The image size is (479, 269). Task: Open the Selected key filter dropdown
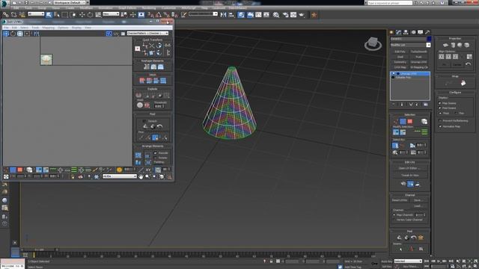click(408, 262)
